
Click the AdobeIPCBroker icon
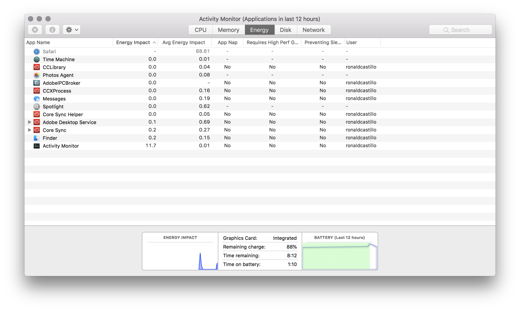tap(37, 83)
